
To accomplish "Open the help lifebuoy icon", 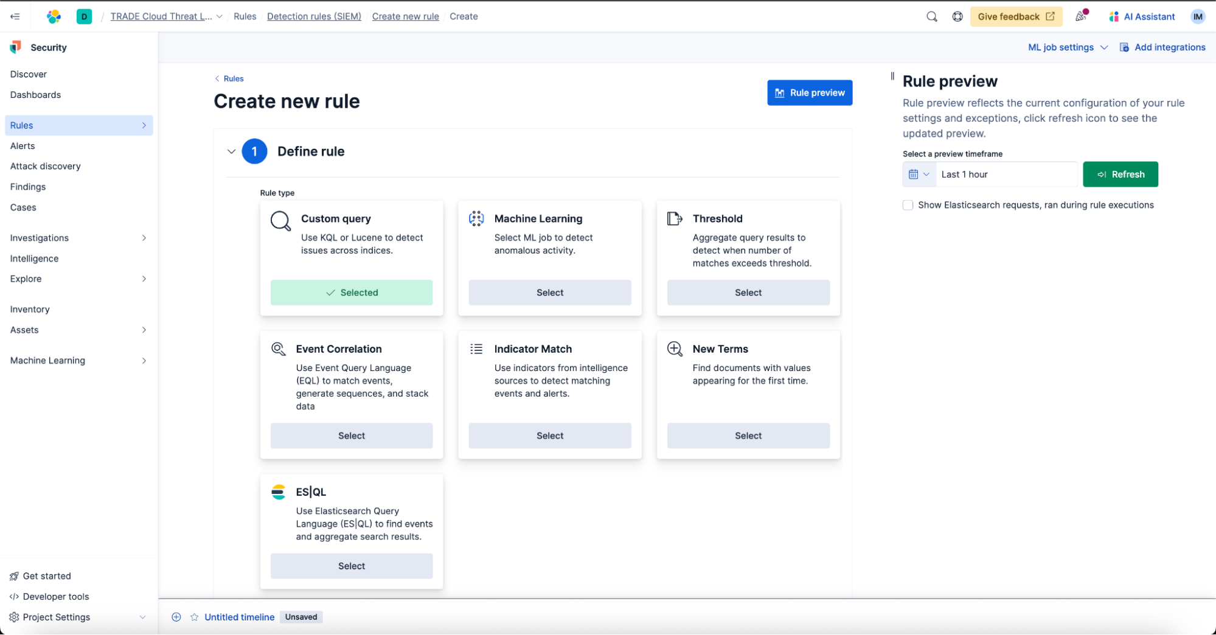I will [957, 16].
